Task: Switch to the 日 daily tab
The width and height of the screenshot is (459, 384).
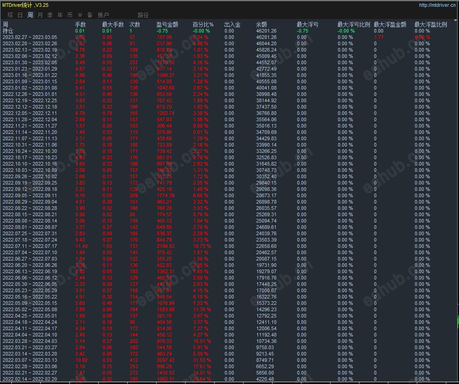Action: (x=20, y=15)
